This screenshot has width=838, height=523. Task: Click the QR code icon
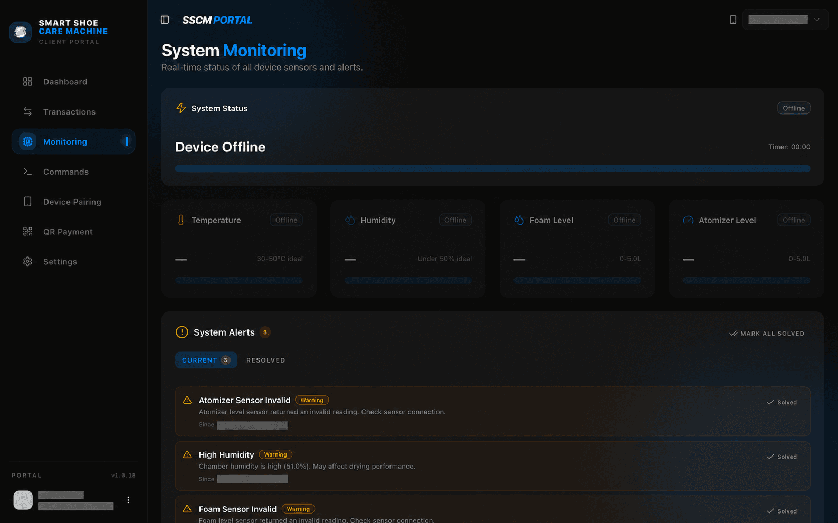27,232
